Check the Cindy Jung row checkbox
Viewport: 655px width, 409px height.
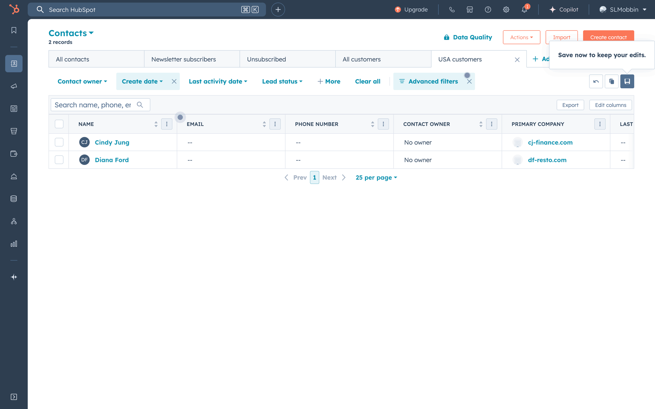pos(59,142)
